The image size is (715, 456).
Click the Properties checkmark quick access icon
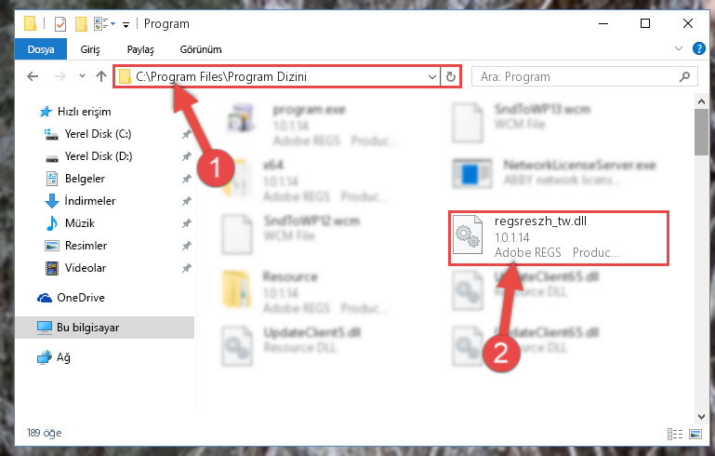click(x=60, y=24)
